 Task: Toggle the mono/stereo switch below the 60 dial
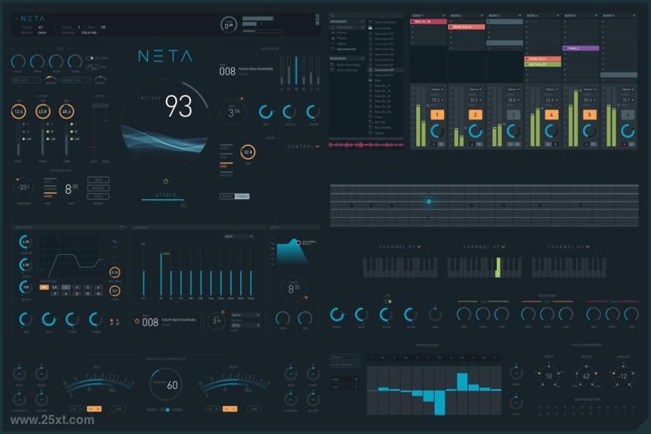pyautogui.click(x=165, y=409)
